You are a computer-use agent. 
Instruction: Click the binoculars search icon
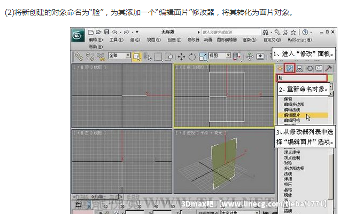tap(266, 33)
